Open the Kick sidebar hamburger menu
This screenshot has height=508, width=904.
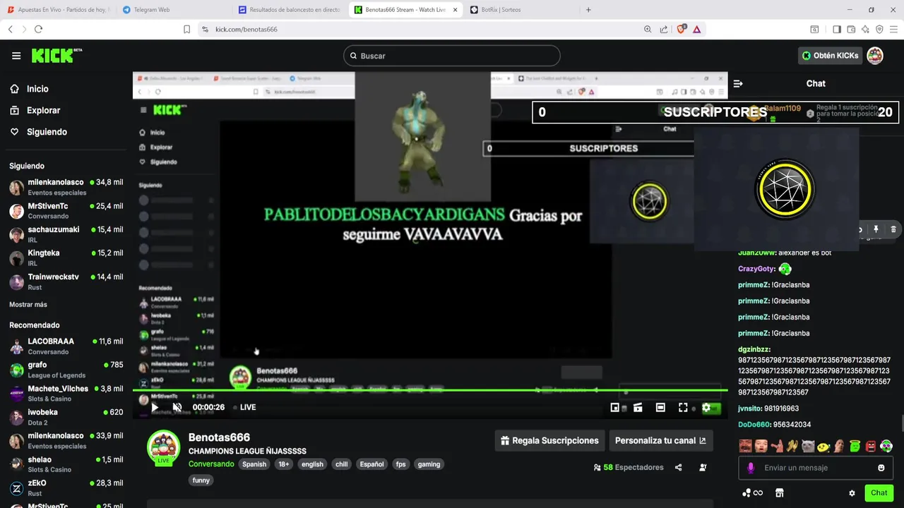16,56
